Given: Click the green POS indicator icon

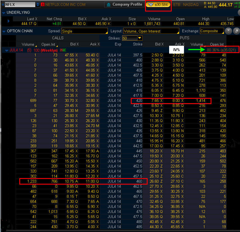Looking at the screenshot, I should 62,50.
